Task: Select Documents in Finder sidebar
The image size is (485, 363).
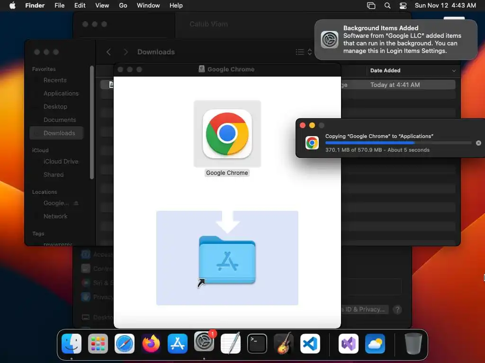Action: (60, 120)
